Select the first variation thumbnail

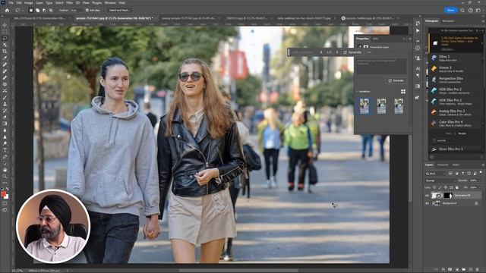pyautogui.click(x=364, y=106)
